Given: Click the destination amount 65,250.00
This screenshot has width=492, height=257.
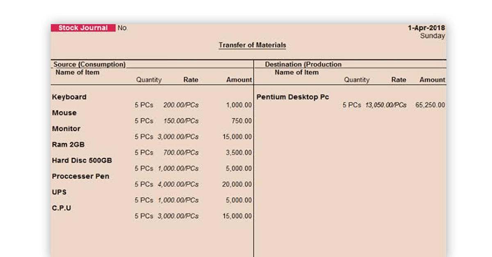Looking at the screenshot, I should (x=430, y=105).
